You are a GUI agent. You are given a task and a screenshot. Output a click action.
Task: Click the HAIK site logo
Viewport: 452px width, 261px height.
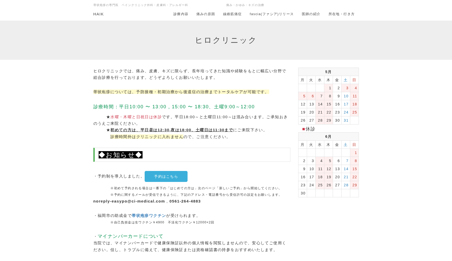point(98,14)
